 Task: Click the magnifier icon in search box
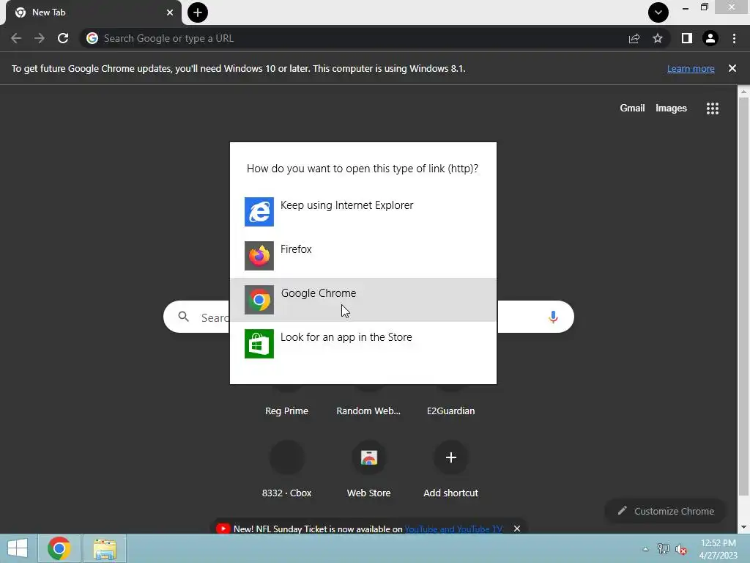(184, 317)
